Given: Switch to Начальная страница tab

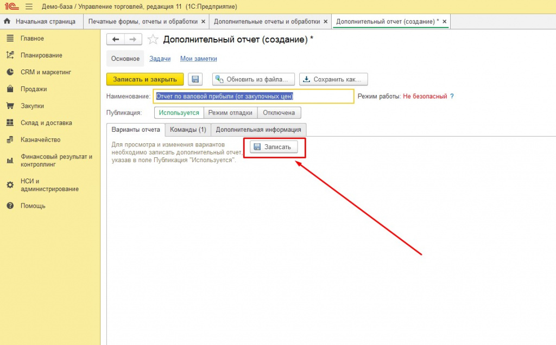Looking at the screenshot, I should [x=41, y=22].
